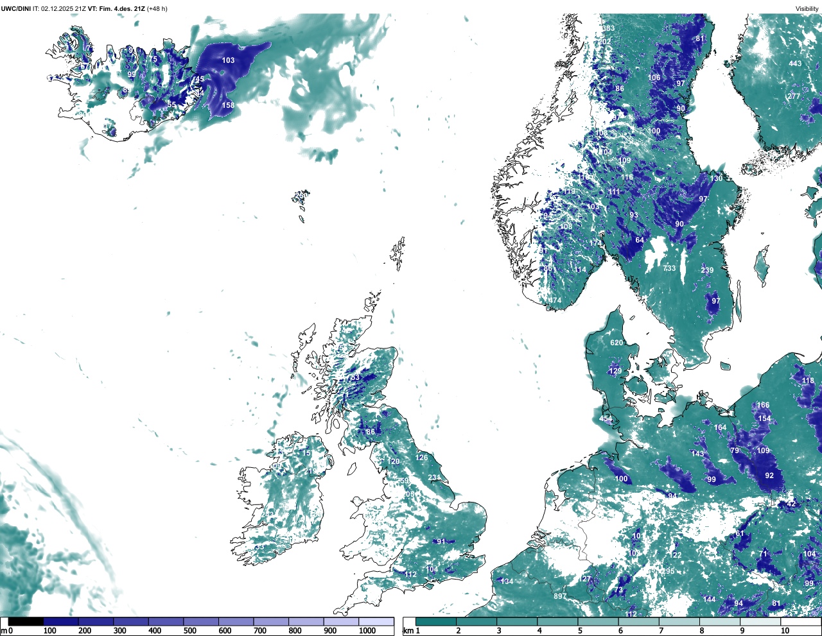Click the '79' value over Poland
822x636 pixels.
coord(735,451)
